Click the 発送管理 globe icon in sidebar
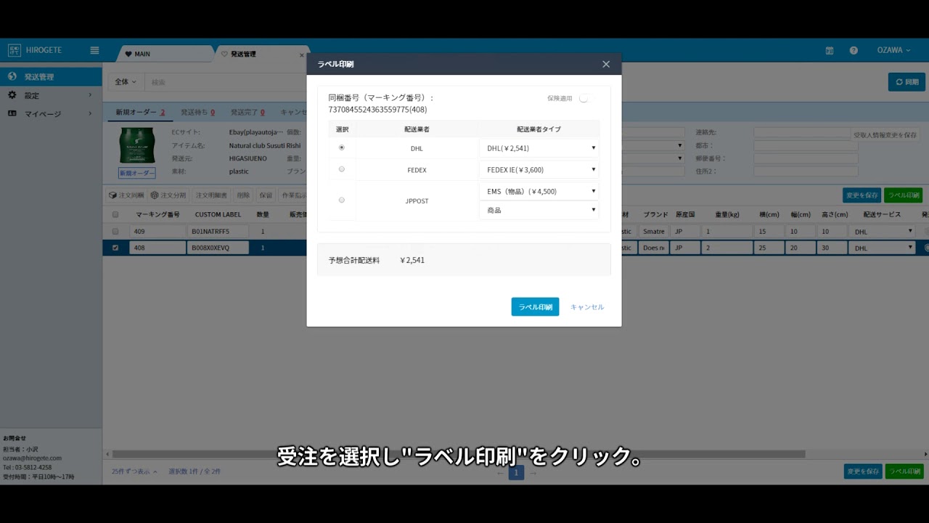The width and height of the screenshot is (929, 523). 12,76
